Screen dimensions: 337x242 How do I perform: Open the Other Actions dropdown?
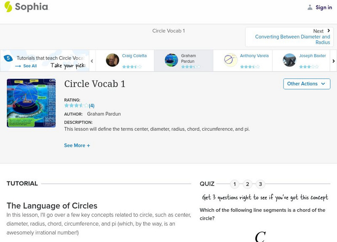tap(306, 84)
